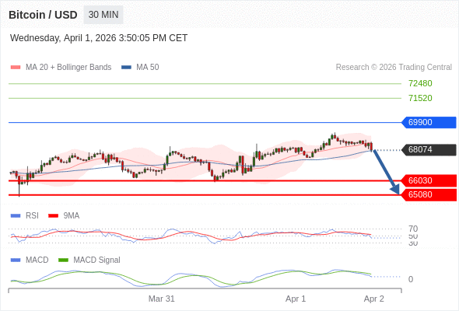Image resolution: width=459 pixels, height=311 pixels.
Task: Click the MA 50 legend label
Action: [x=148, y=68]
